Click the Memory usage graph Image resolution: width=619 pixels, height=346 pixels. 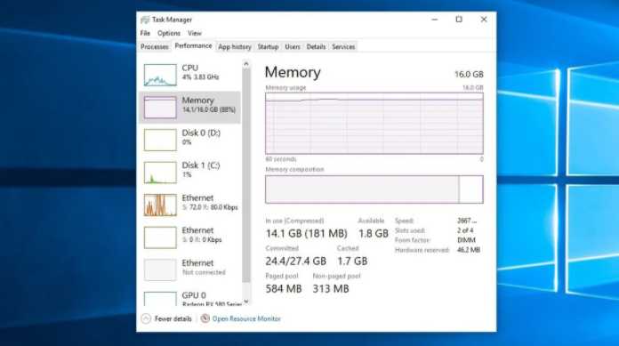pyautogui.click(x=374, y=124)
